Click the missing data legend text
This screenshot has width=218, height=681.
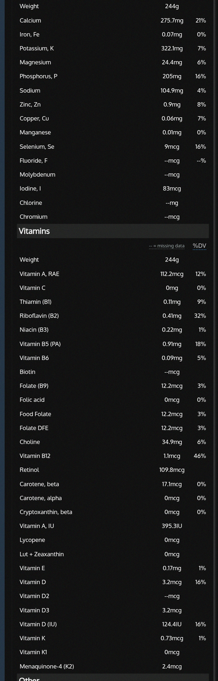pos(167,246)
